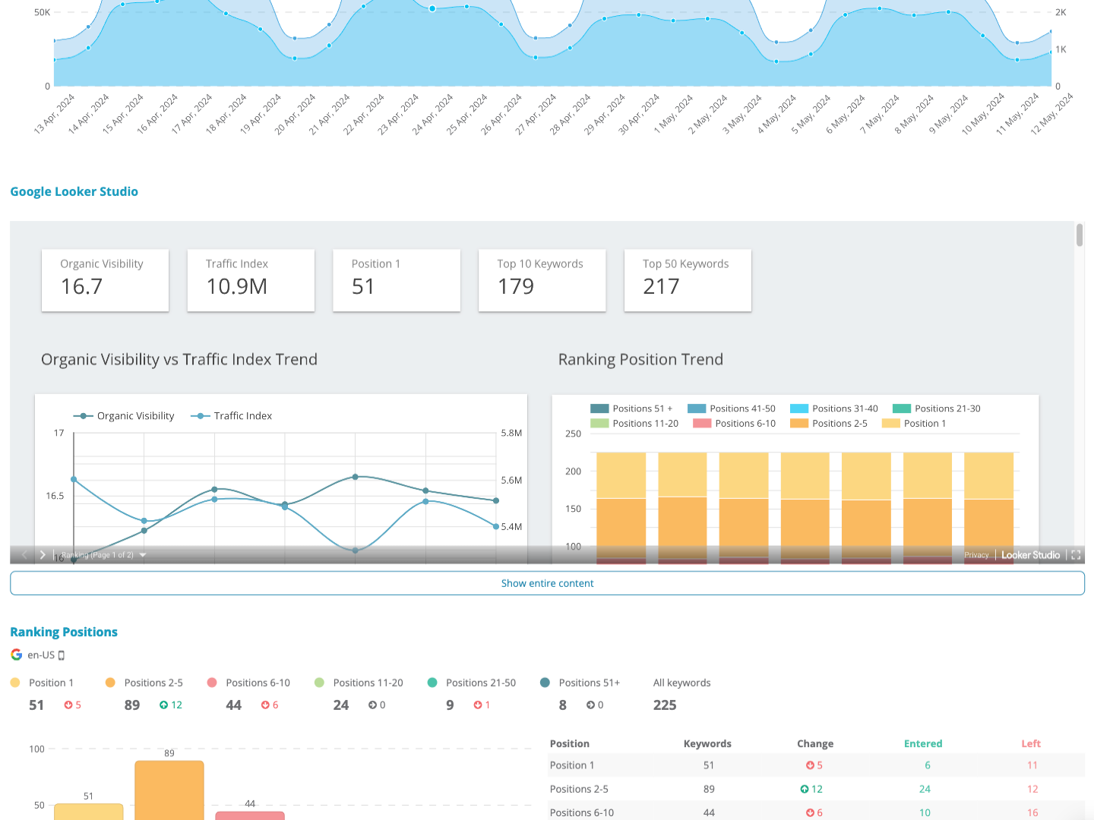Click the orange bar labeled 89
Image resolution: width=1094 pixels, height=820 pixels.
[x=169, y=790]
